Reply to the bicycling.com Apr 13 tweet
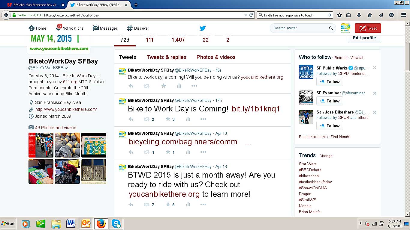This screenshot has width=410, height=230. 131,152
